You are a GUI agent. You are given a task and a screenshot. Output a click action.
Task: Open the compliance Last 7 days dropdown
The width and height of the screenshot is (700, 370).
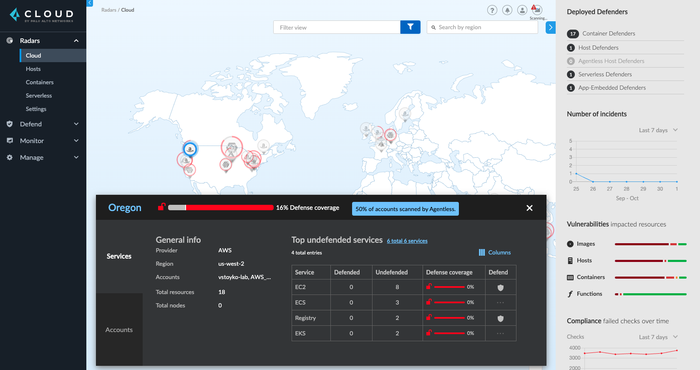coord(658,337)
